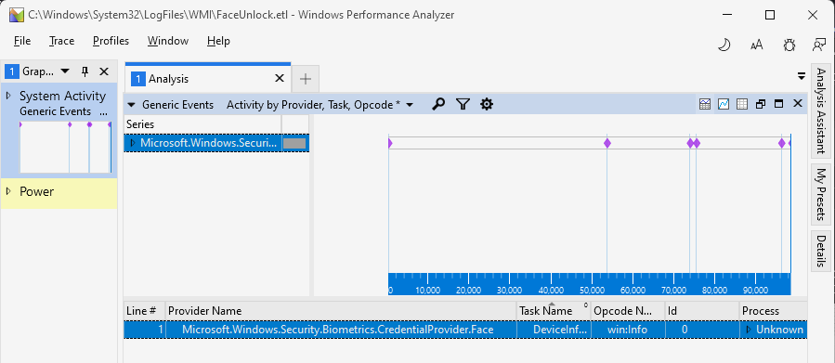Open the filter funnel icon
835x363 pixels.
[463, 104]
